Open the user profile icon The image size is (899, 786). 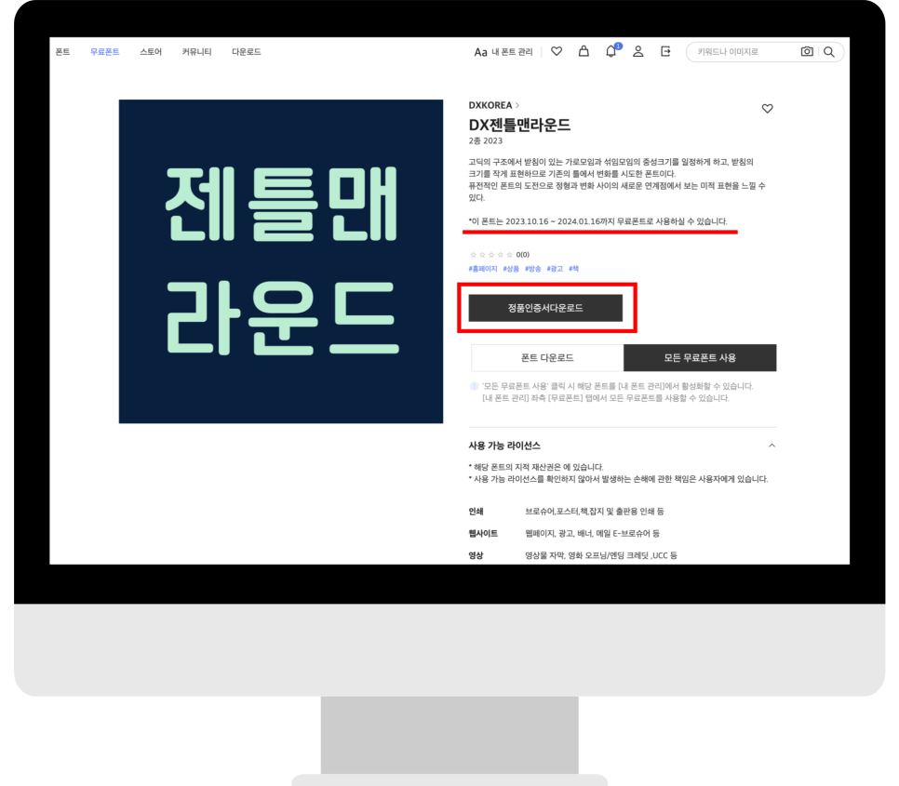(x=638, y=52)
